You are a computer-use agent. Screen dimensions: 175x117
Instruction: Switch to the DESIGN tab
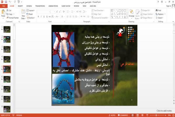[x=29, y=6]
